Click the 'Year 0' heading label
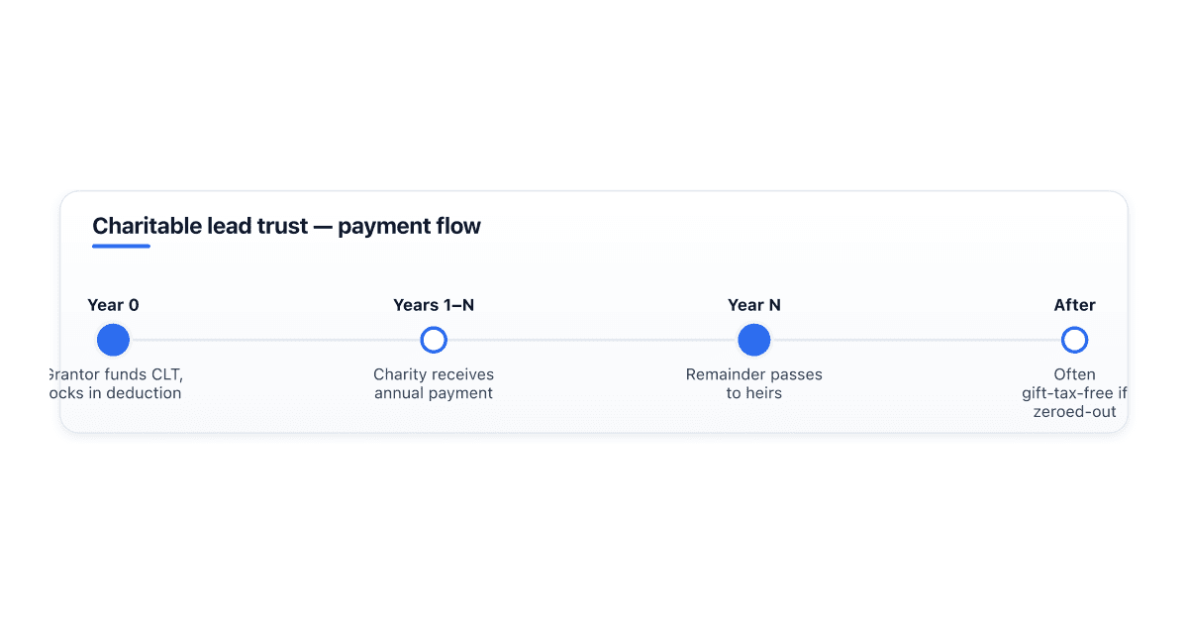This screenshot has width=1188, height=624. pyautogui.click(x=113, y=305)
